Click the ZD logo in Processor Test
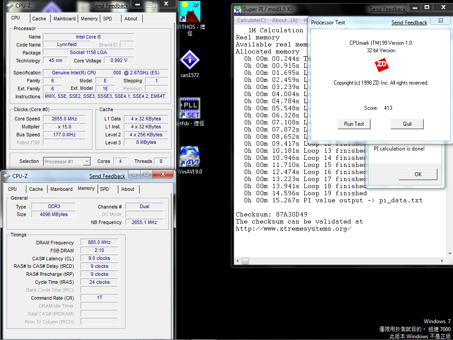453x340 pixels. click(x=381, y=66)
